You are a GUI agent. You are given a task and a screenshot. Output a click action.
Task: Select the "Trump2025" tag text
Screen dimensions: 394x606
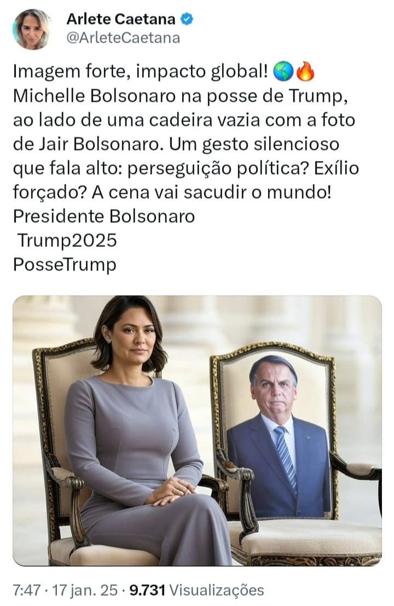pyautogui.click(x=67, y=240)
